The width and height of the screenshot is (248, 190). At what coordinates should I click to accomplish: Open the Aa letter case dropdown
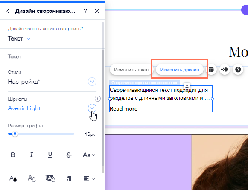pyautogui.click(x=89, y=155)
